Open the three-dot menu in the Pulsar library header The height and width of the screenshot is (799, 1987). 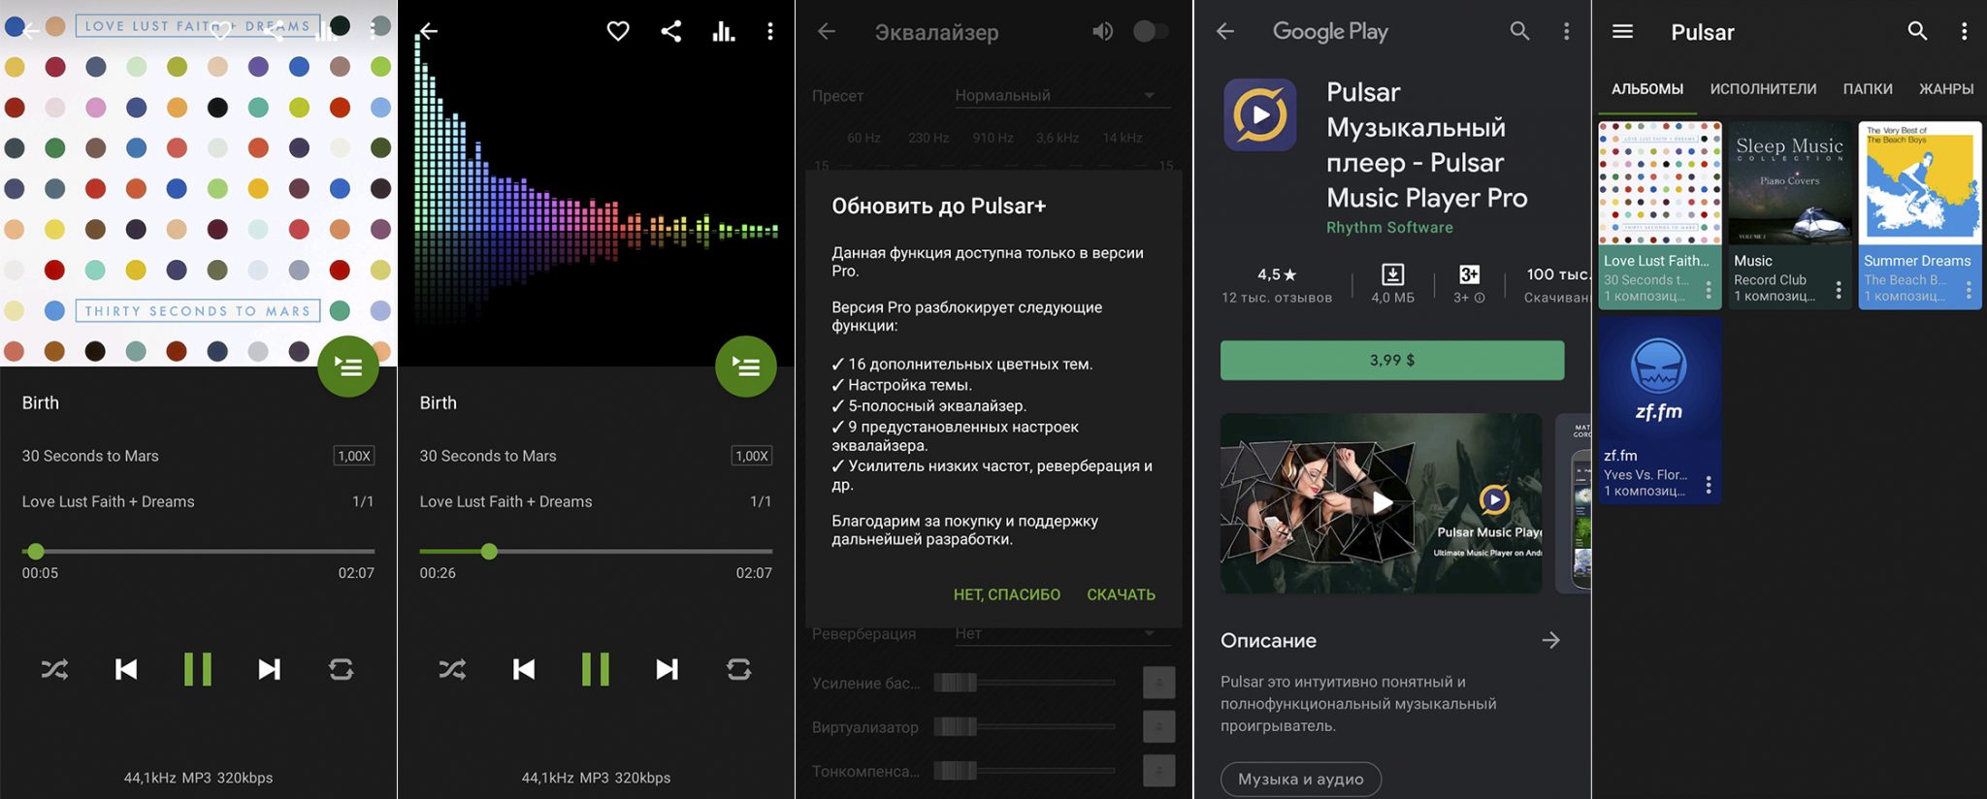(1964, 31)
